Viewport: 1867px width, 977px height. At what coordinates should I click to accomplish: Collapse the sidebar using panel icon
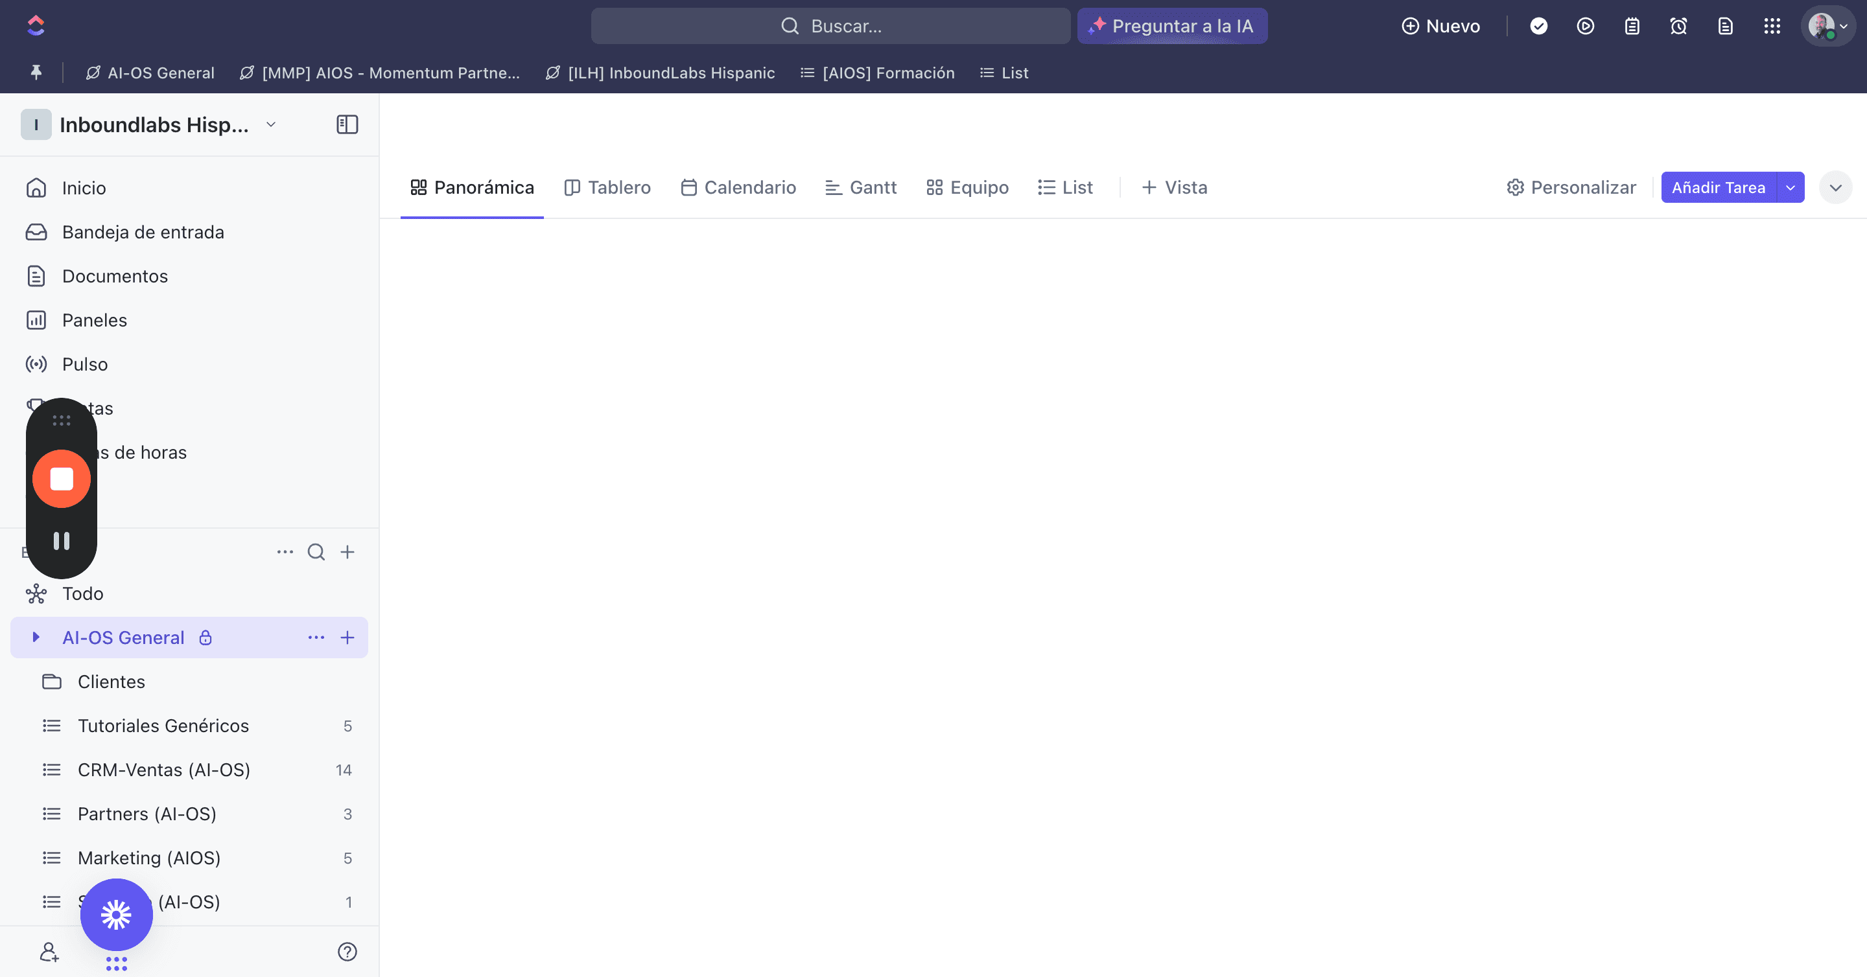click(x=347, y=124)
